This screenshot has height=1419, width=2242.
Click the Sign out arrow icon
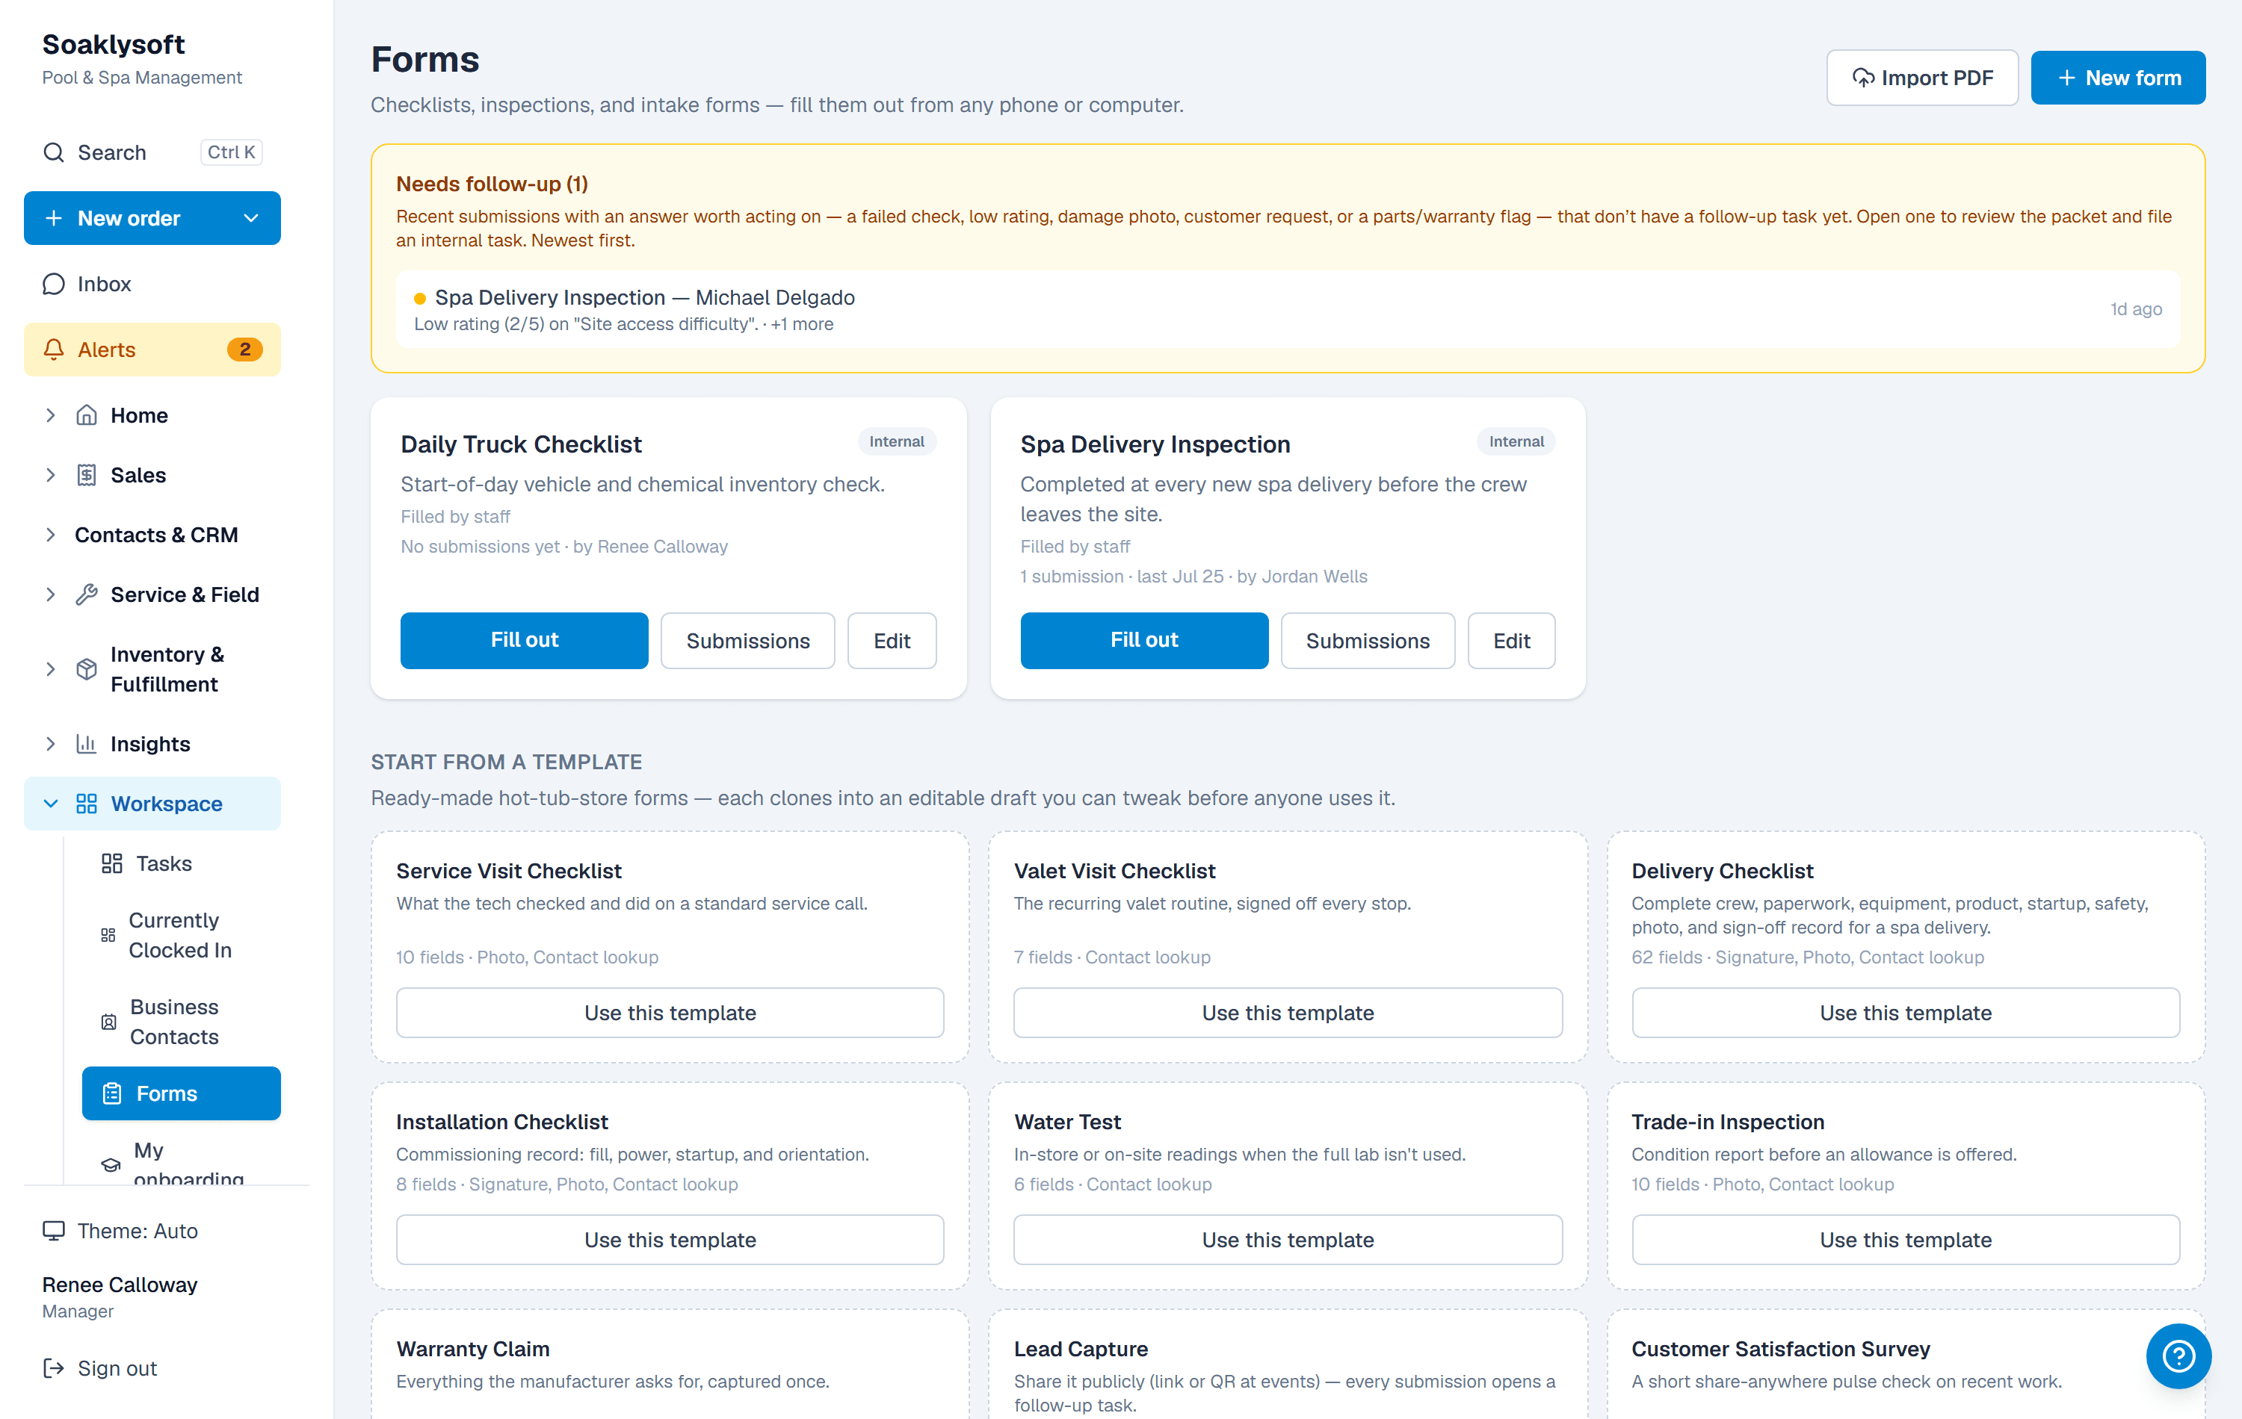coord(54,1367)
